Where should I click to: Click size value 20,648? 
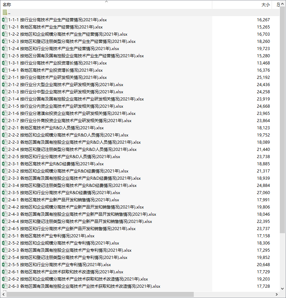[x=263, y=265]
